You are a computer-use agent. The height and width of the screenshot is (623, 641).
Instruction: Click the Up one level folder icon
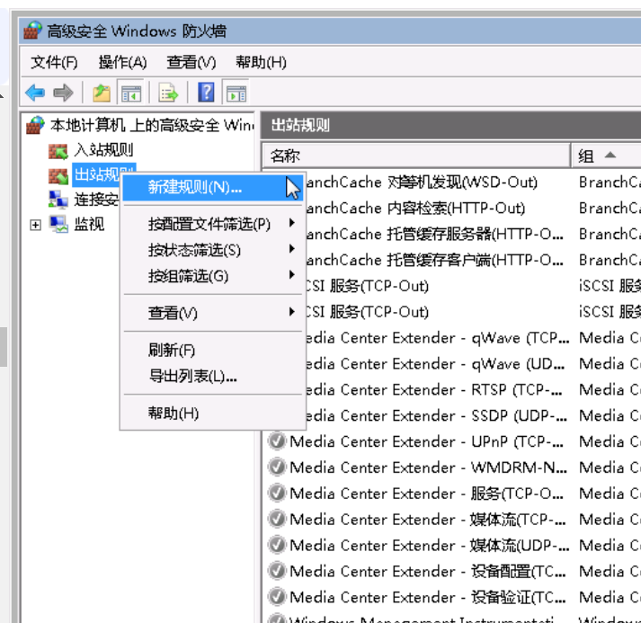(102, 93)
